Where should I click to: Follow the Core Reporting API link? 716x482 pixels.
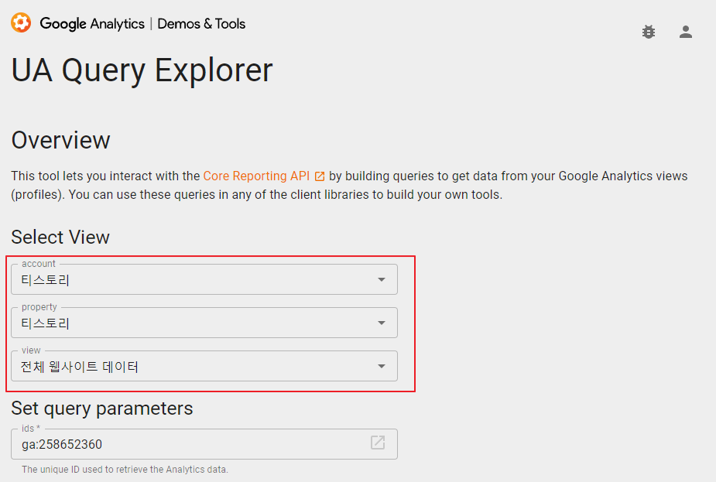tap(256, 176)
